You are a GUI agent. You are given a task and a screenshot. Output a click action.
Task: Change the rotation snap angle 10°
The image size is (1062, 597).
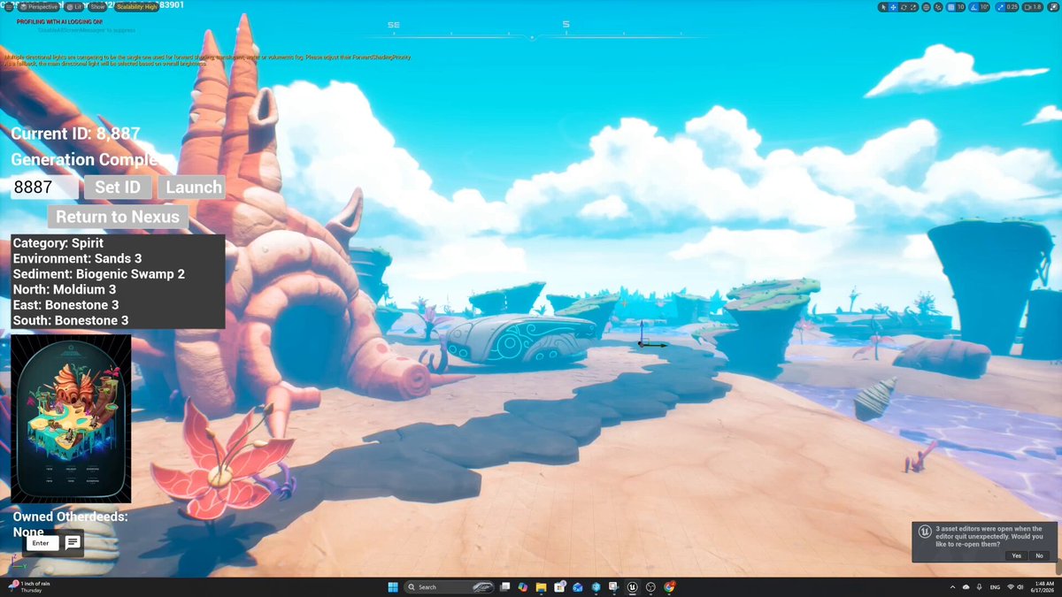984,7
